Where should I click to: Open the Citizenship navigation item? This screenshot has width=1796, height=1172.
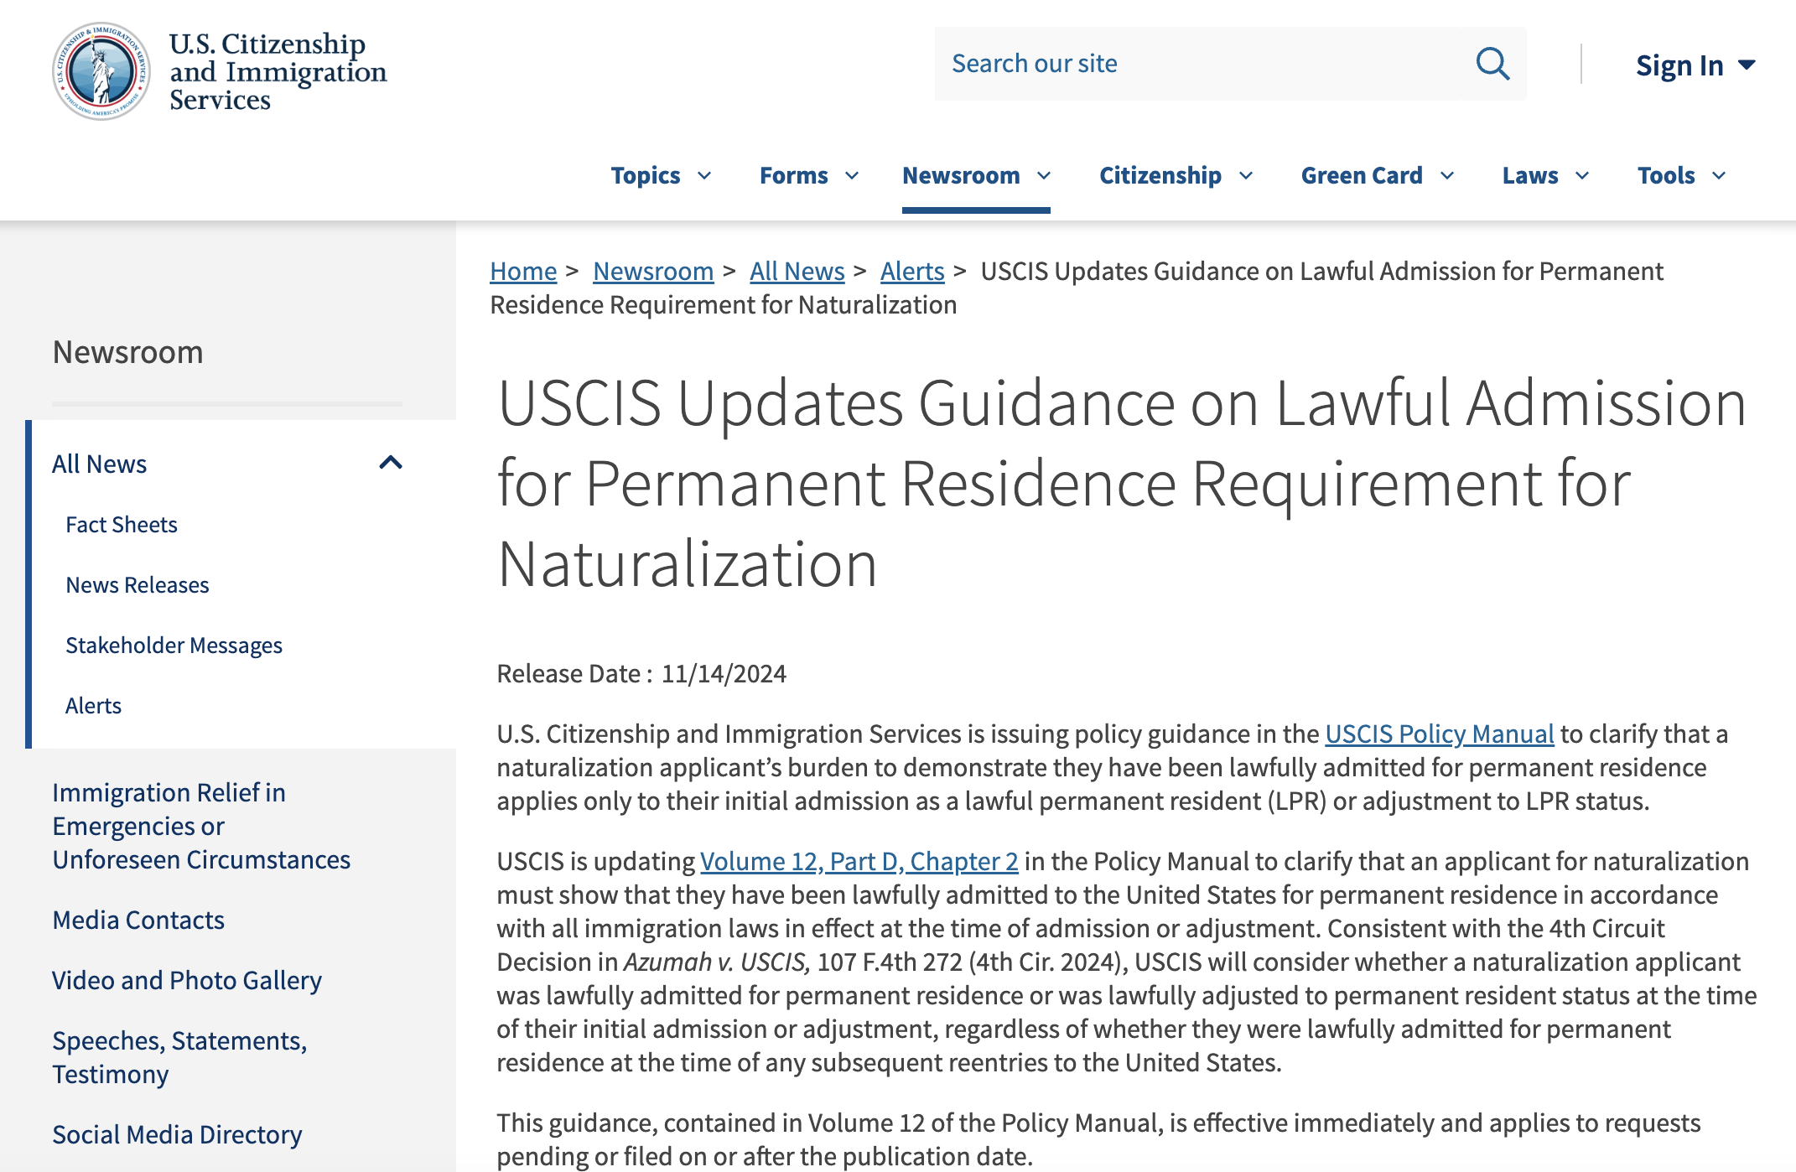pyautogui.click(x=1160, y=175)
